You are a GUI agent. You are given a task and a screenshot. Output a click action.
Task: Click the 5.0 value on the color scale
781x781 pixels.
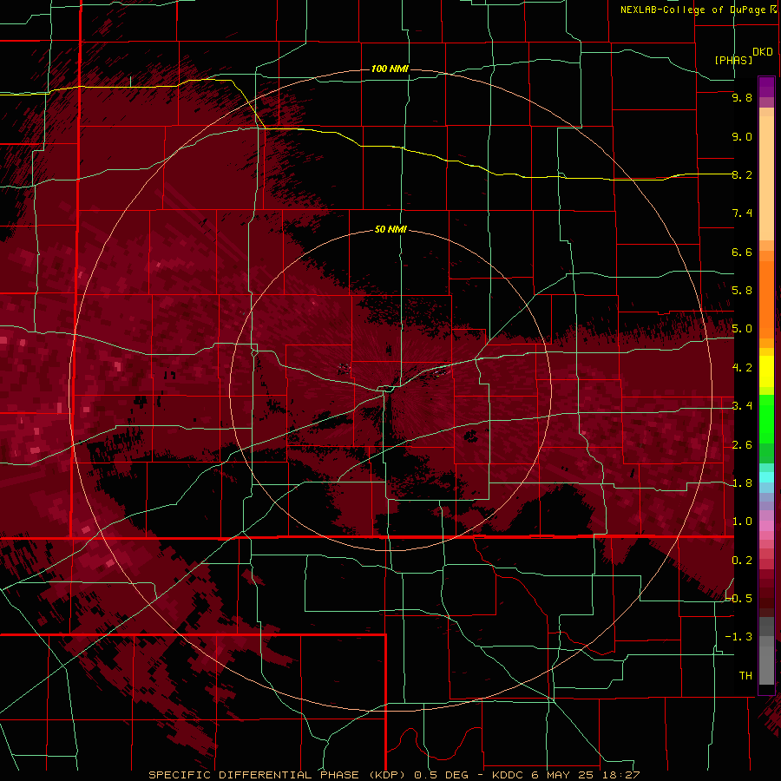coord(742,329)
